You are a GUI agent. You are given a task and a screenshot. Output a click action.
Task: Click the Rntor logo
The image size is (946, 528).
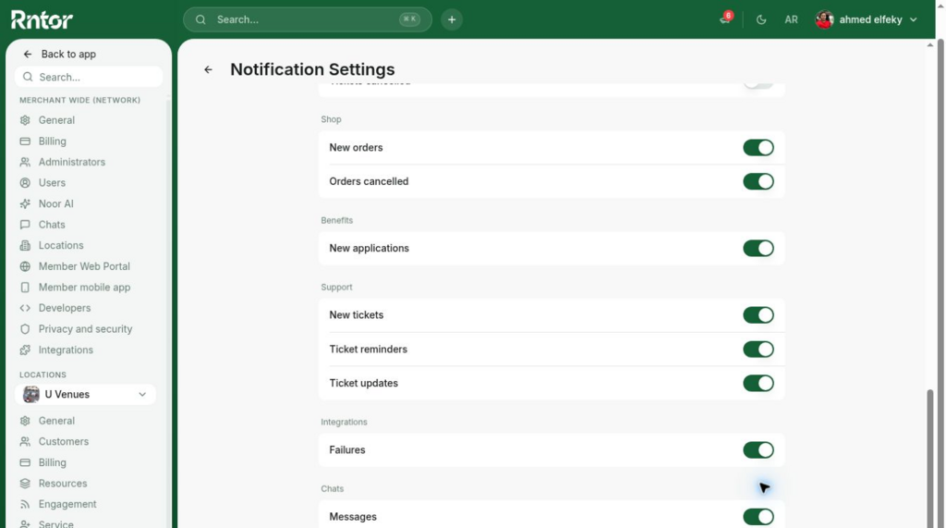42,19
